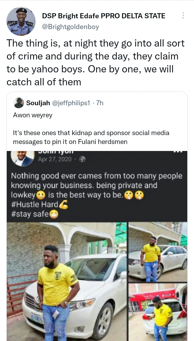Open the Souljah display name
Screen dimensions: 194x341
click(38, 103)
